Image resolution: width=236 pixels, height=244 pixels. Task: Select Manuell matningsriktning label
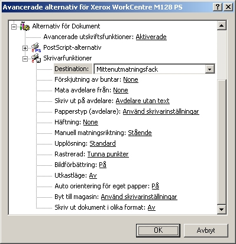coord(90,133)
